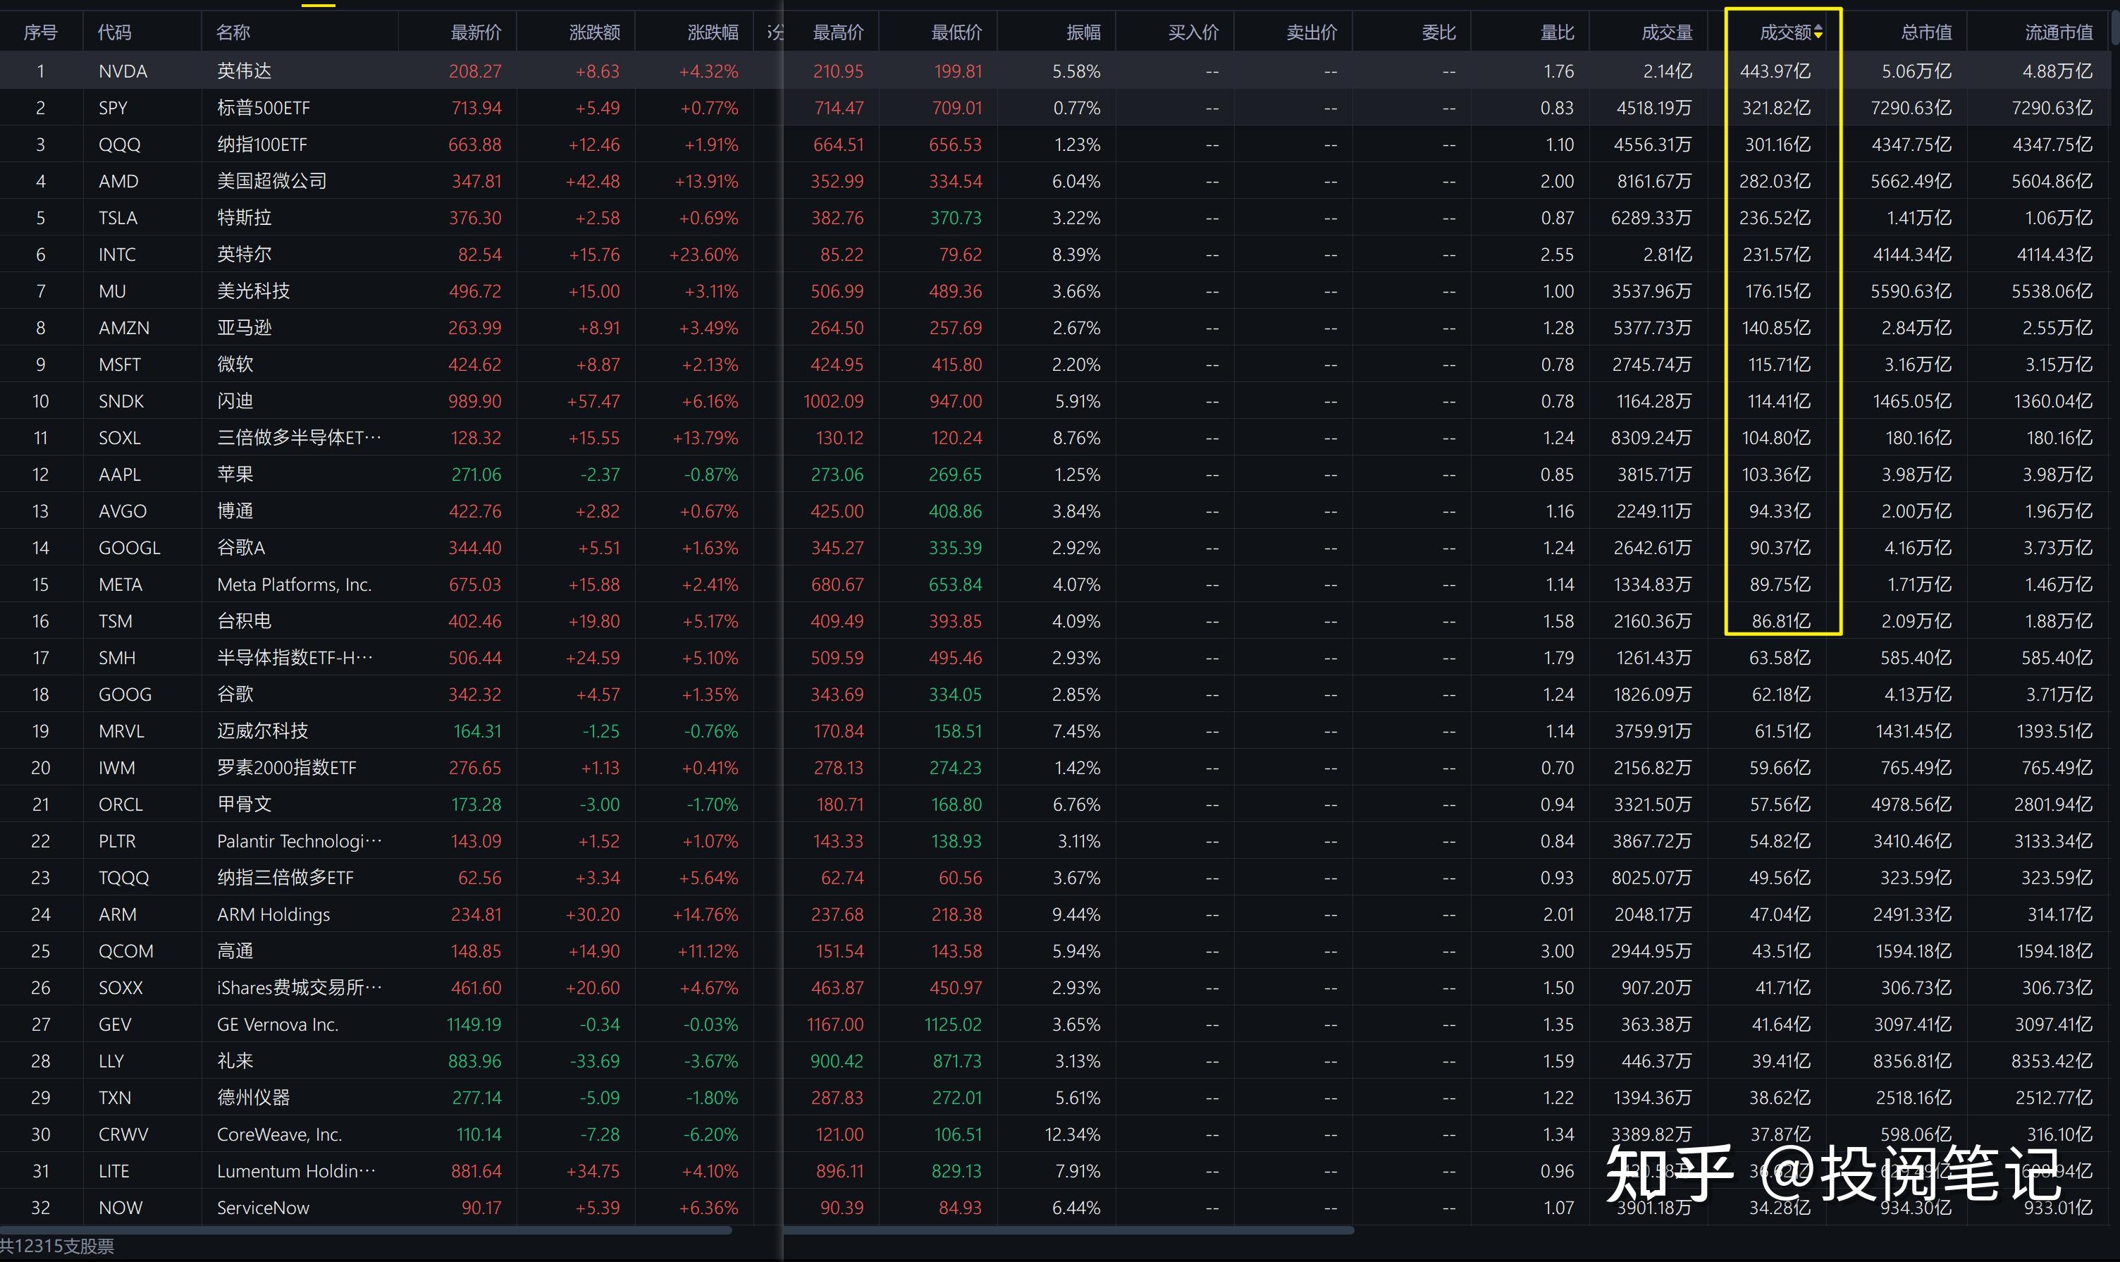Image resolution: width=2120 pixels, height=1262 pixels.
Task: Open the 美国超微公司 stock name
Action: (272, 181)
